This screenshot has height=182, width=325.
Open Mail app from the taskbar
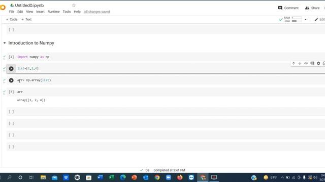pos(54,177)
